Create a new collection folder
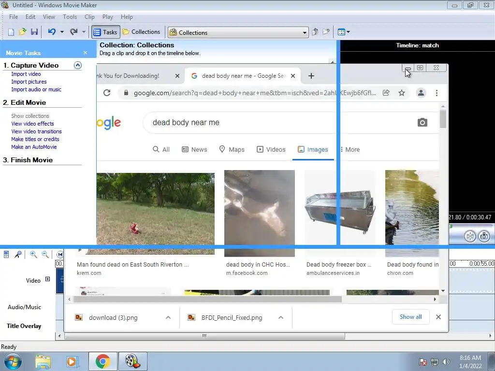 point(326,32)
